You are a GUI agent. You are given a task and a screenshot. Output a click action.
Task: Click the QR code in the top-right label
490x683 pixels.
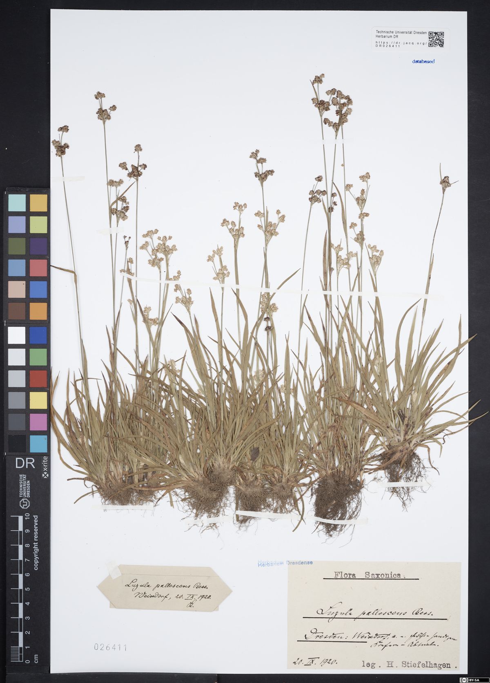436,38
